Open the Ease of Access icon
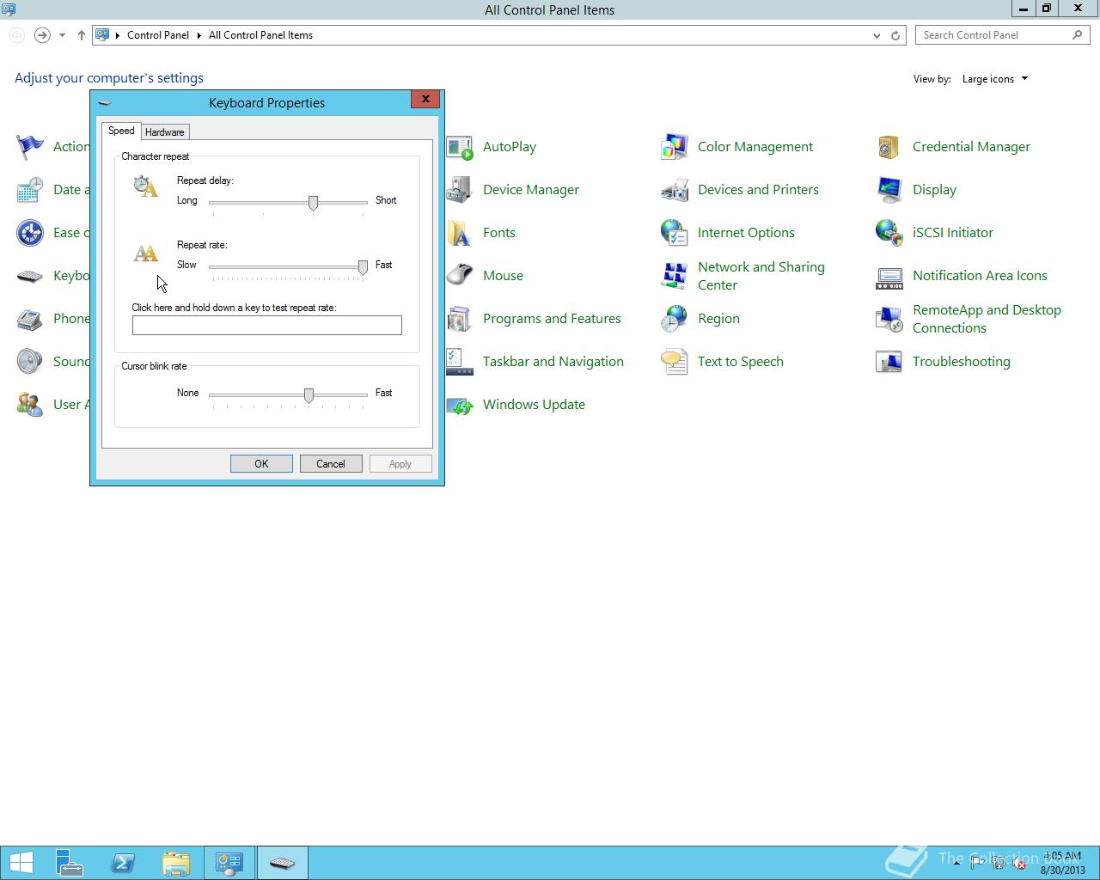The width and height of the screenshot is (1100, 880). [x=30, y=233]
